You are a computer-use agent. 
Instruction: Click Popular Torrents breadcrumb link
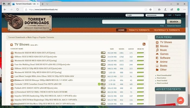tap(46, 37)
